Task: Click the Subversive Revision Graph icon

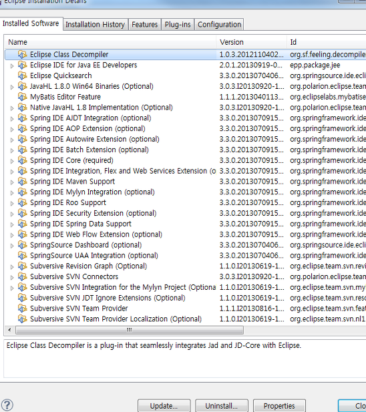Action: coord(22,266)
